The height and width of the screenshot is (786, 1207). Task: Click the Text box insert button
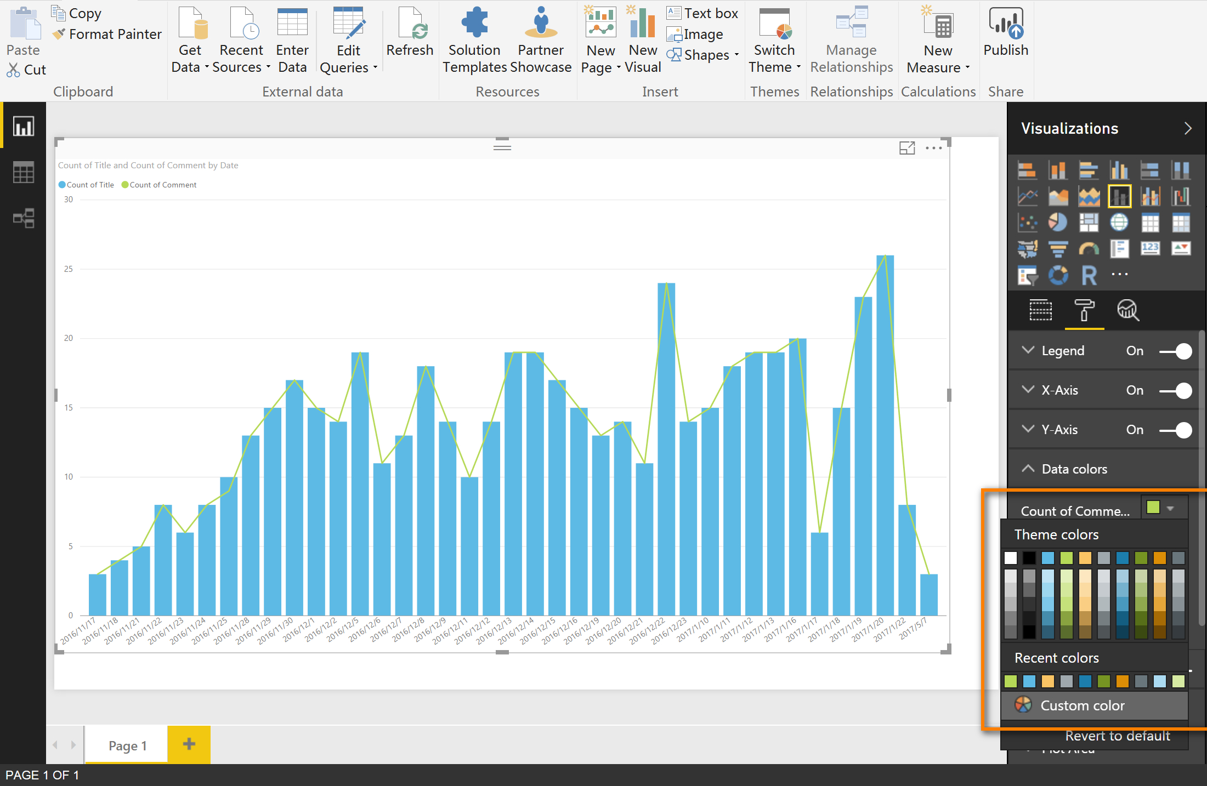tap(702, 13)
